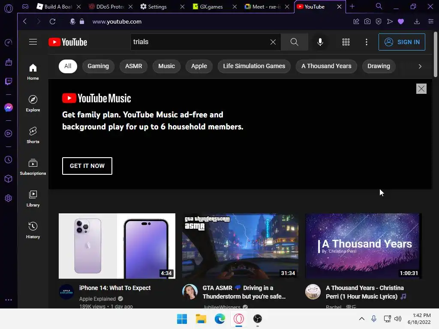The image size is (439, 329).
Task: Click the www.youtube.com address bar
Action: [117, 21]
